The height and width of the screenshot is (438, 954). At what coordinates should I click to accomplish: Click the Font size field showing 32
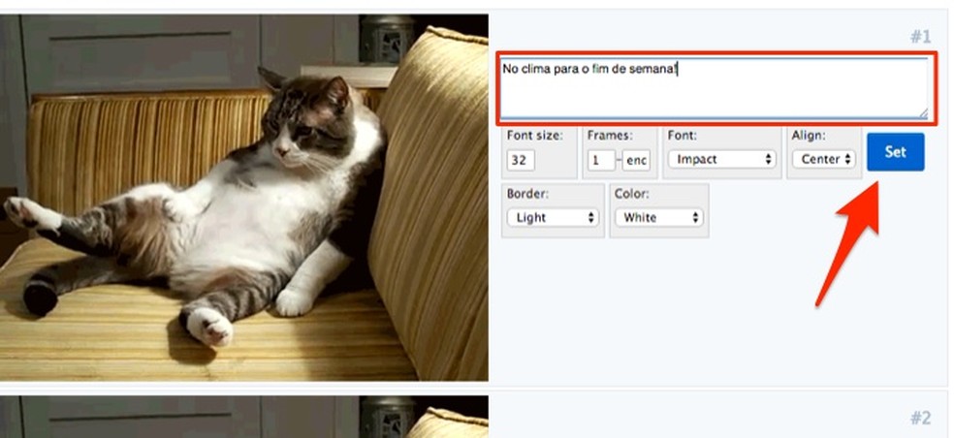pyautogui.click(x=521, y=160)
